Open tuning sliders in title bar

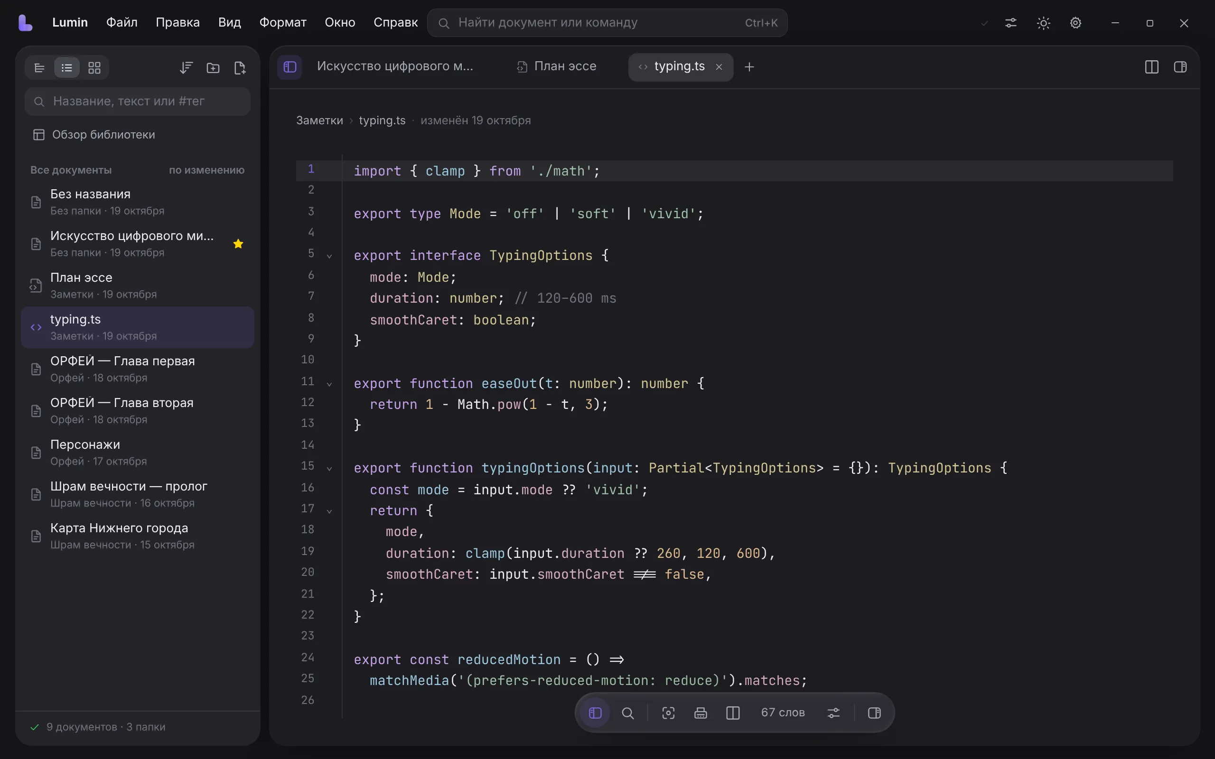coord(1010,23)
